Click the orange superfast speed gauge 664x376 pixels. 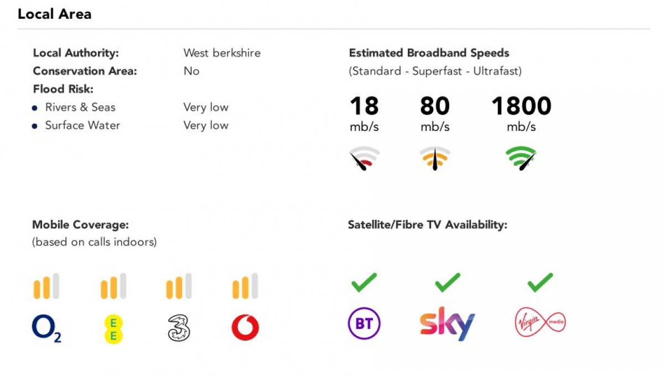tap(435, 158)
